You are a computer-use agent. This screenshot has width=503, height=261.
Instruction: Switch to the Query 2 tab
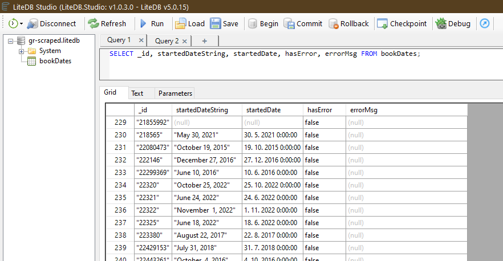point(167,41)
